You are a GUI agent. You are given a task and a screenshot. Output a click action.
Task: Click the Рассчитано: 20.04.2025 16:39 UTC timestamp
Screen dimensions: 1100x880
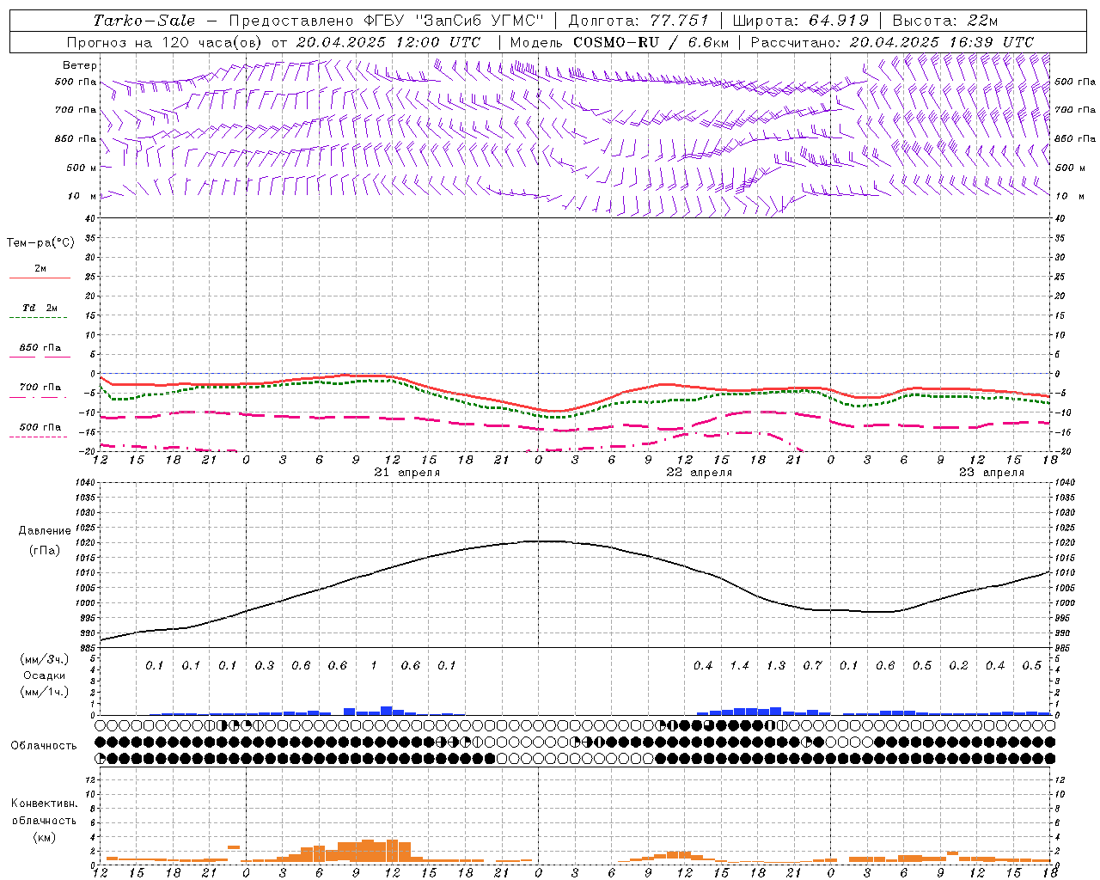(x=892, y=42)
